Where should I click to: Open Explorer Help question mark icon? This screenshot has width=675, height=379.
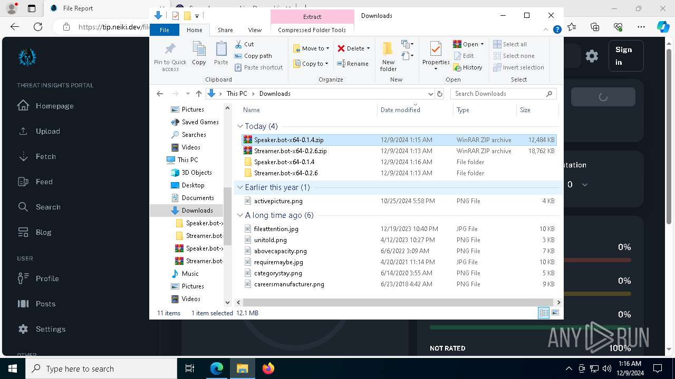click(557, 30)
